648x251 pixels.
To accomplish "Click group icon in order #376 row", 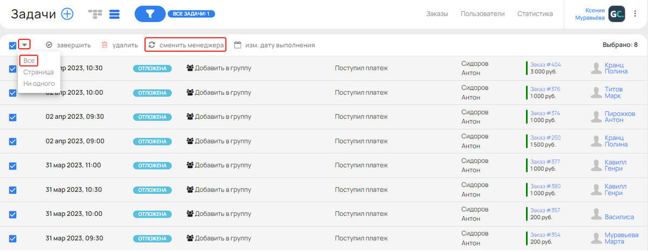I will pos(190,92).
